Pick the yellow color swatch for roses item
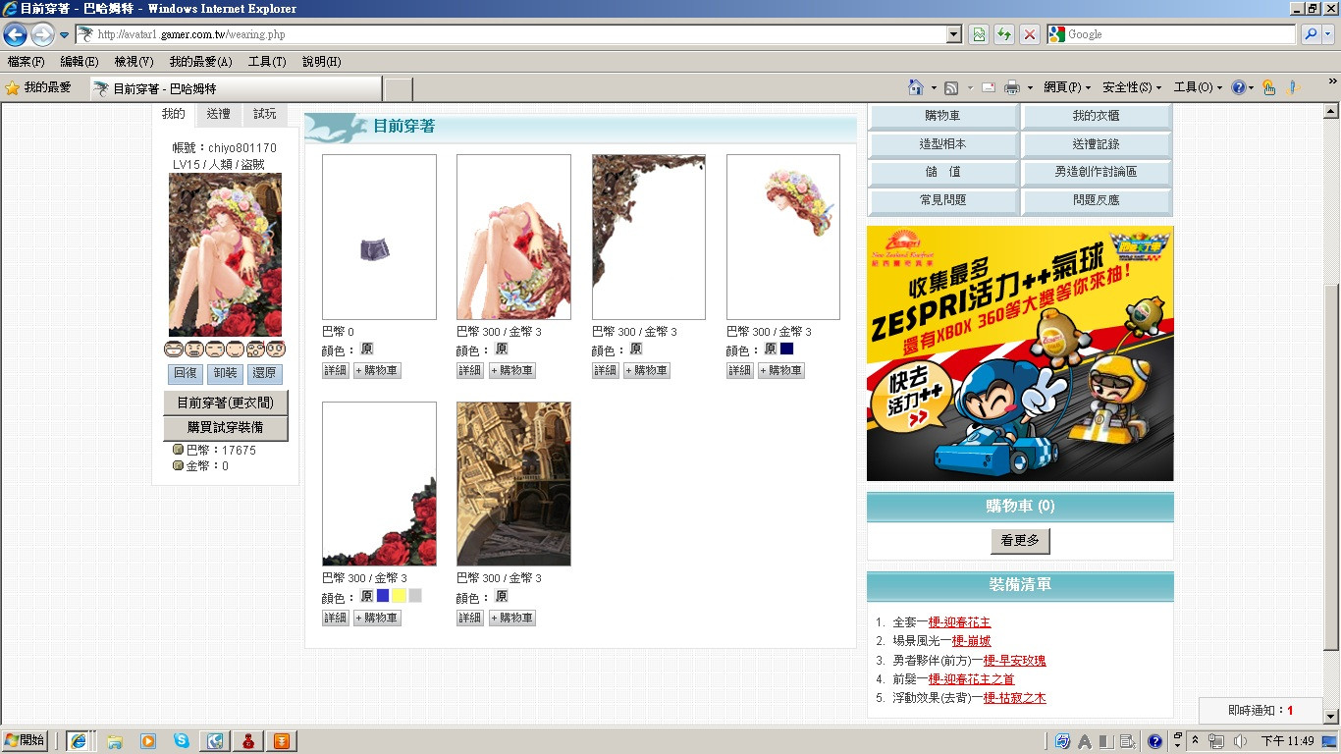The image size is (1341, 754). pyautogui.click(x=399, y=595)
